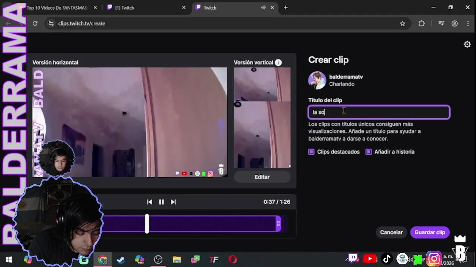Jump to previous frame in clip player
The width and height of the screenshot is (476, 267).
click(149, 202)
